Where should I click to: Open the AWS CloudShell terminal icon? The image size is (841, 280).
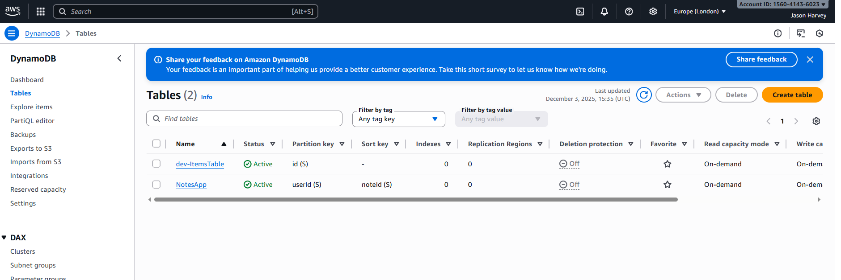click(580, 12)
